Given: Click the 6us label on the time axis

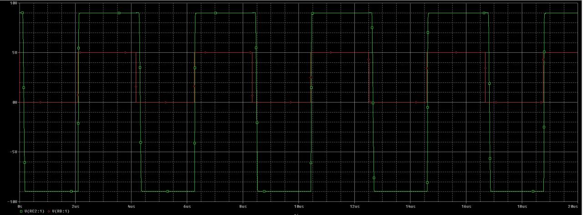Looking at the screenshot, I should click(187, 206).
